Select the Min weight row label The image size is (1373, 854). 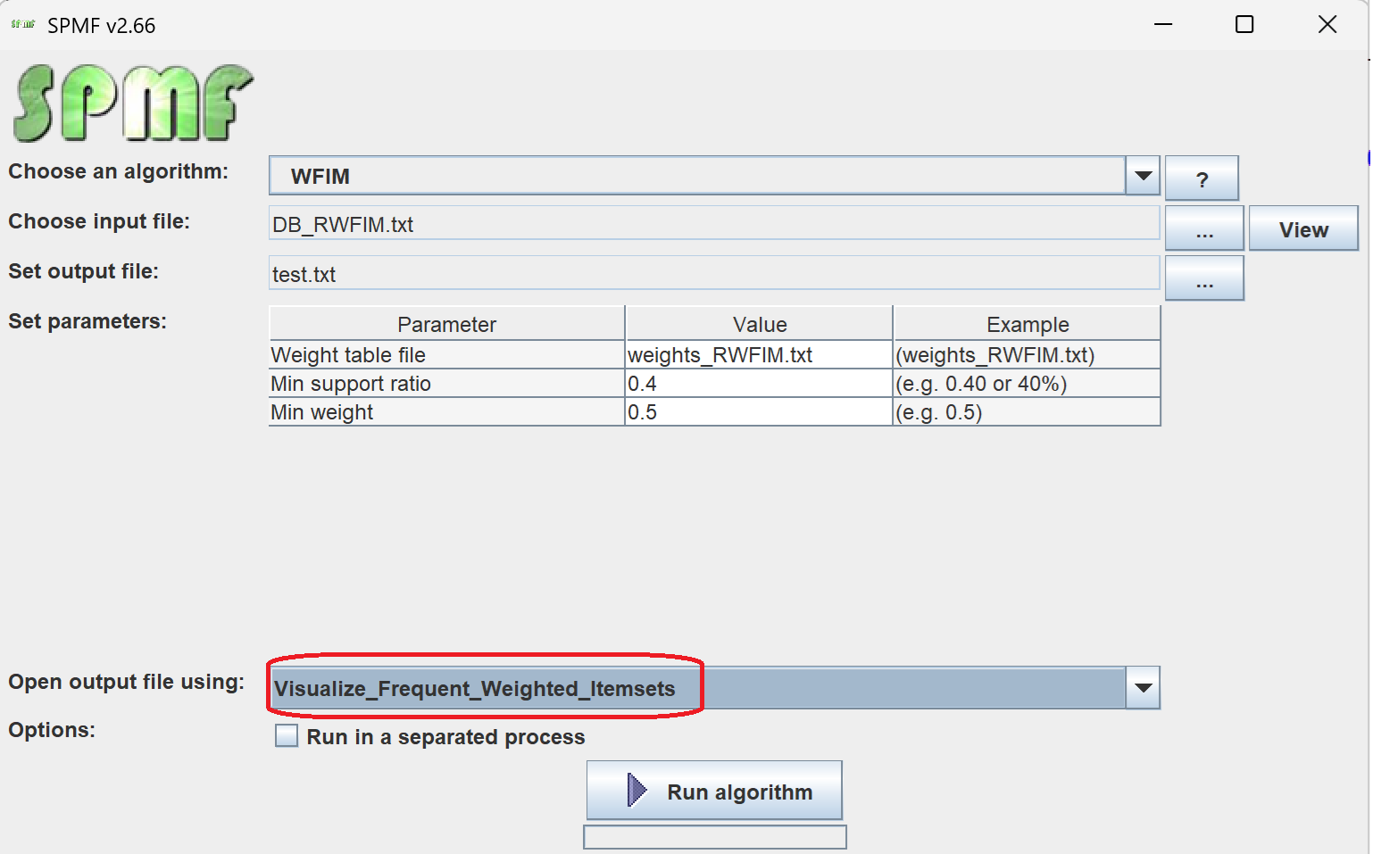[446, 412]
